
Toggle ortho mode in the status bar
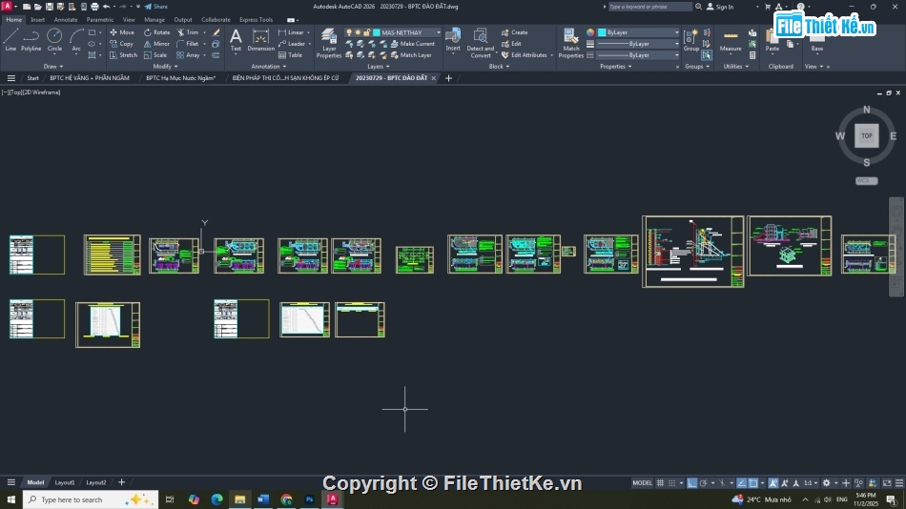point(692,483)
